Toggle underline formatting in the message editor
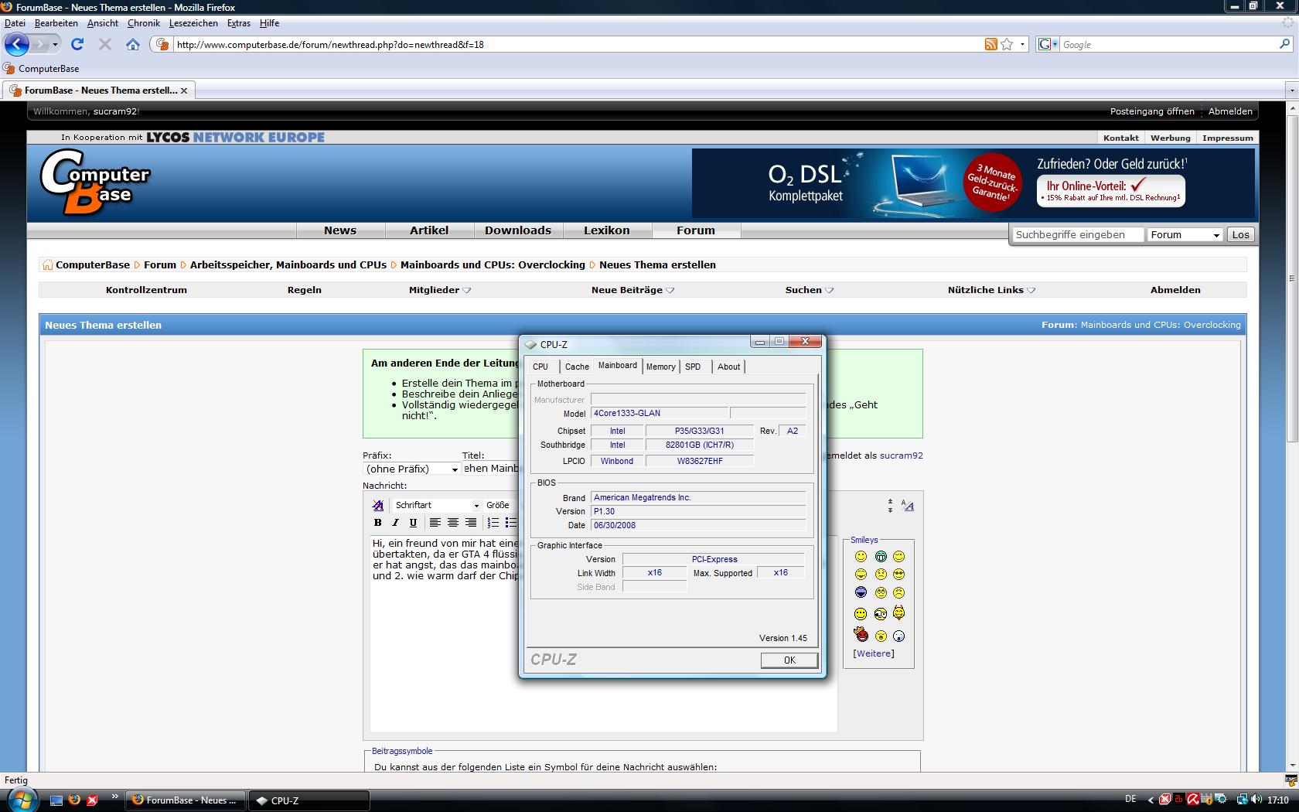 413,523
